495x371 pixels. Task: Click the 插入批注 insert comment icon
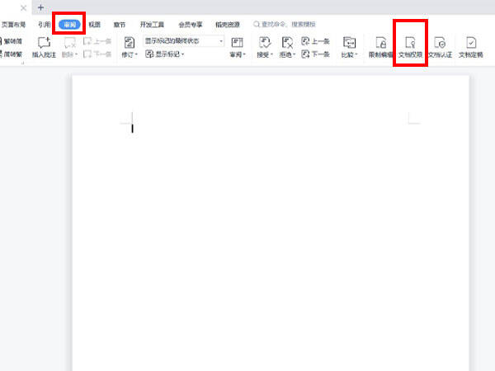coord(45,47)
